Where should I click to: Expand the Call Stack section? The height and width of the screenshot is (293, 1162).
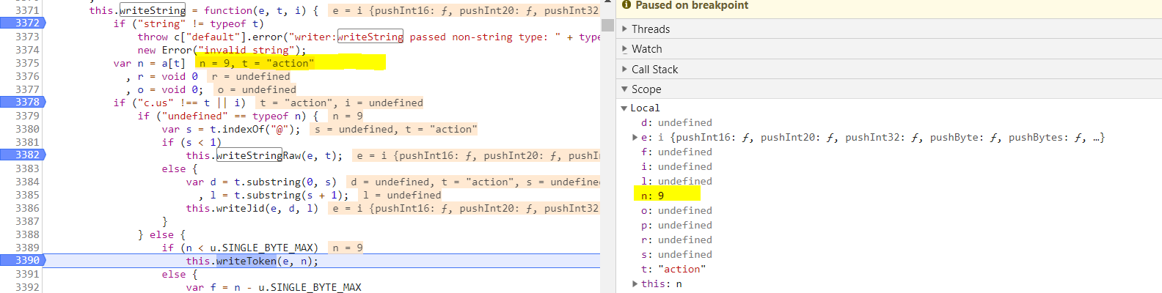[x=624, y=70]
